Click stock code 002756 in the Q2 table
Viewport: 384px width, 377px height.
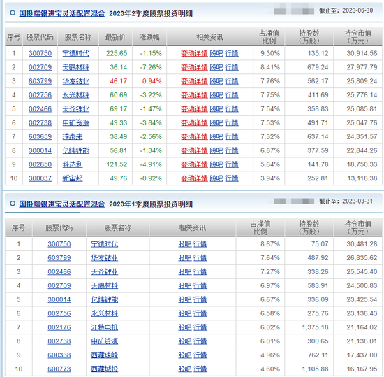point(40,95)
